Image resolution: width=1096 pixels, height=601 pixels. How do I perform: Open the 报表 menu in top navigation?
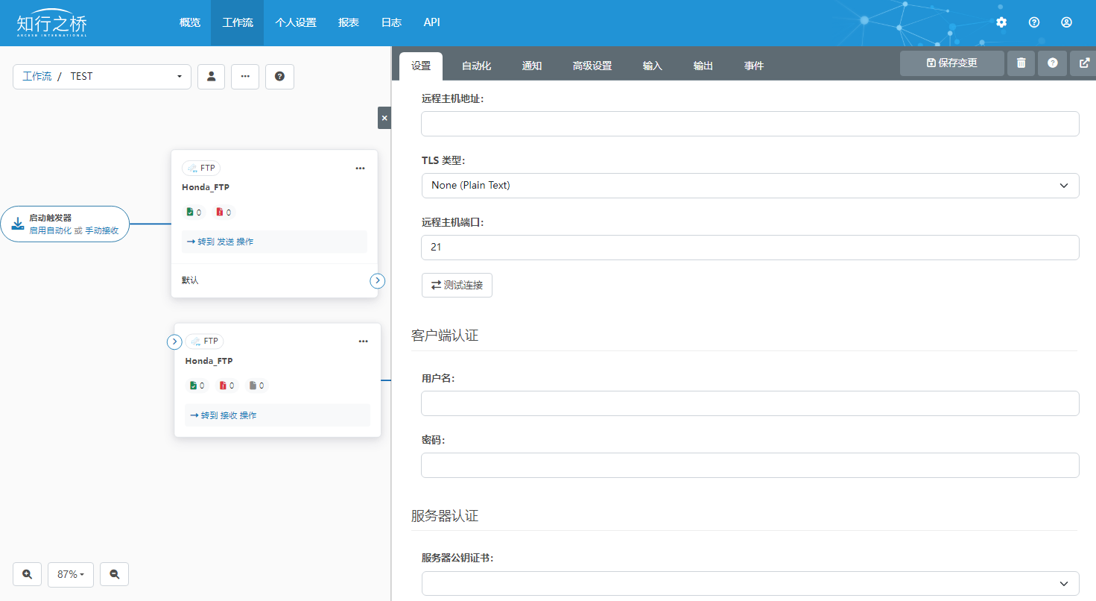click(349, 22)
